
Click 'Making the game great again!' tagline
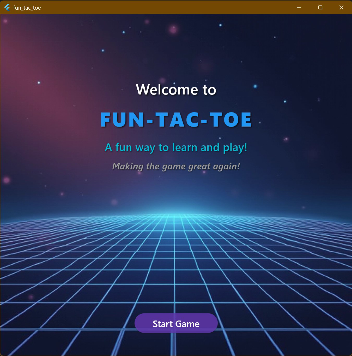176,166
